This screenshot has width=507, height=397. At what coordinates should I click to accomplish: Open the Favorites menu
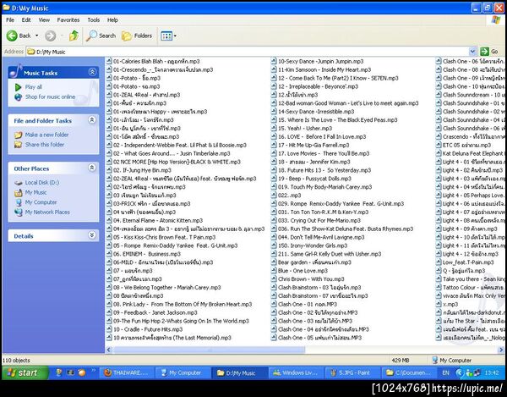click(68, 19)
